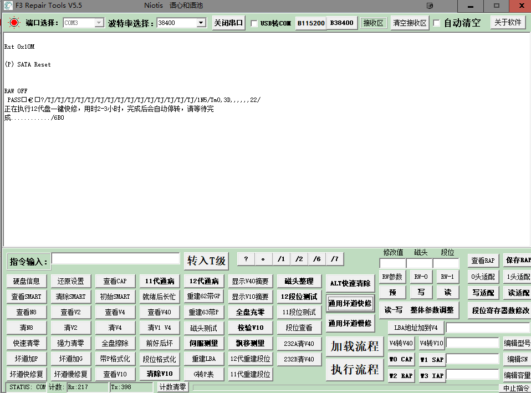Click the 查看SMART button
531x393 pixels.
coord(27,297)
